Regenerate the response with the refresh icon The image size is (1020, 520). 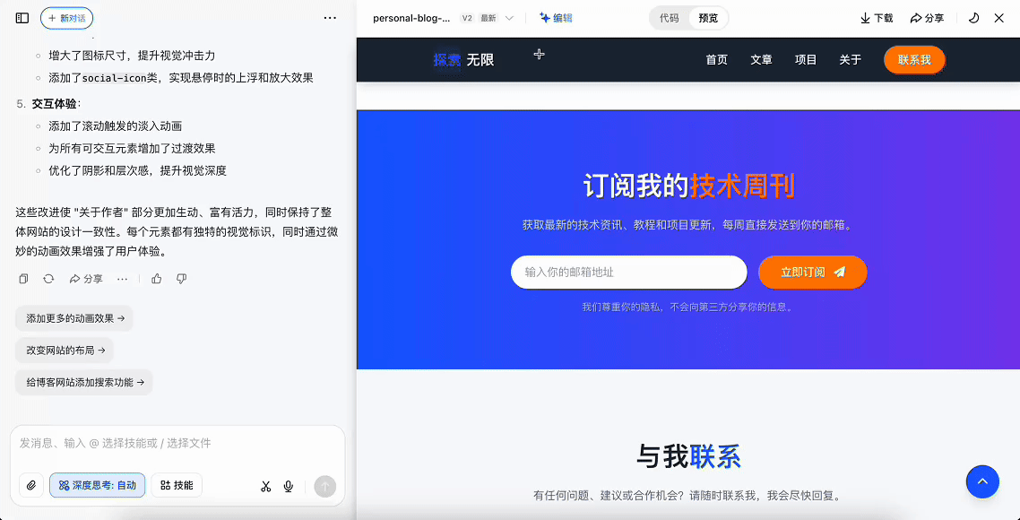coord(48,279)
